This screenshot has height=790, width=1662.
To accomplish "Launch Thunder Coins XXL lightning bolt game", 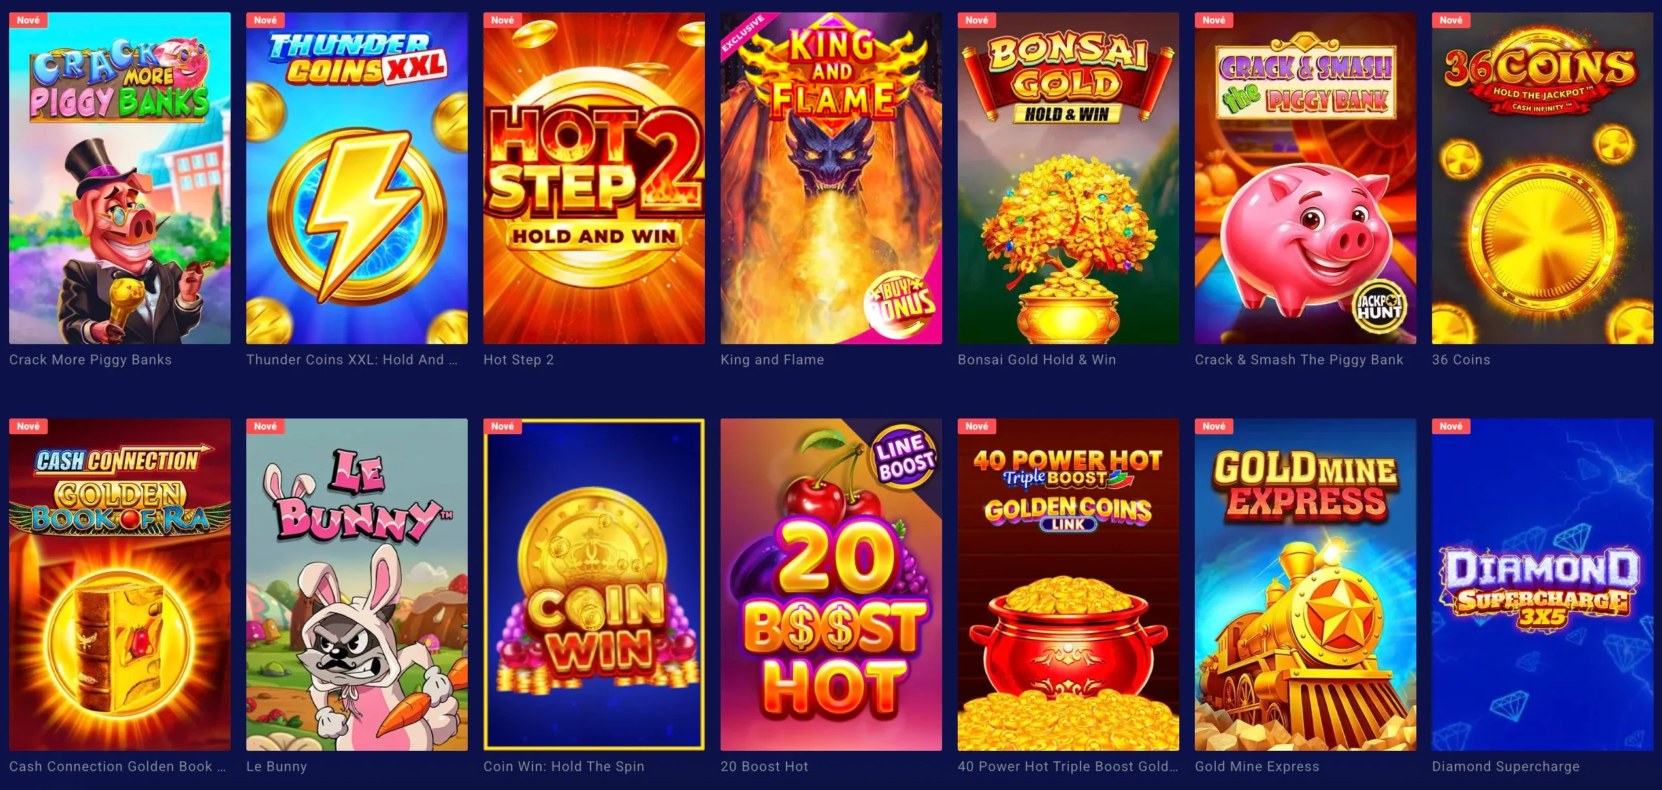I will point(357,178).
